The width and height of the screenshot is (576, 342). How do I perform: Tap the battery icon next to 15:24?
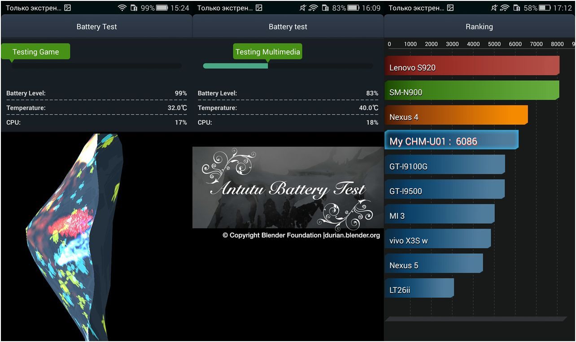(162, 8)
